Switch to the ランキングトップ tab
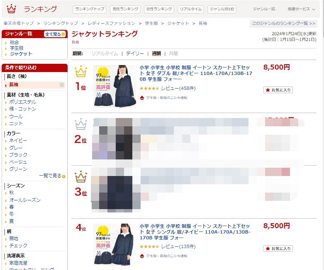 pyautogui.click(x=90, y=9)
